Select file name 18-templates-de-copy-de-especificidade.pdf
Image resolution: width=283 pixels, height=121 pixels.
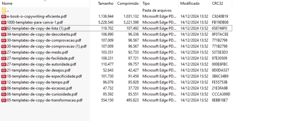(45, 76)
